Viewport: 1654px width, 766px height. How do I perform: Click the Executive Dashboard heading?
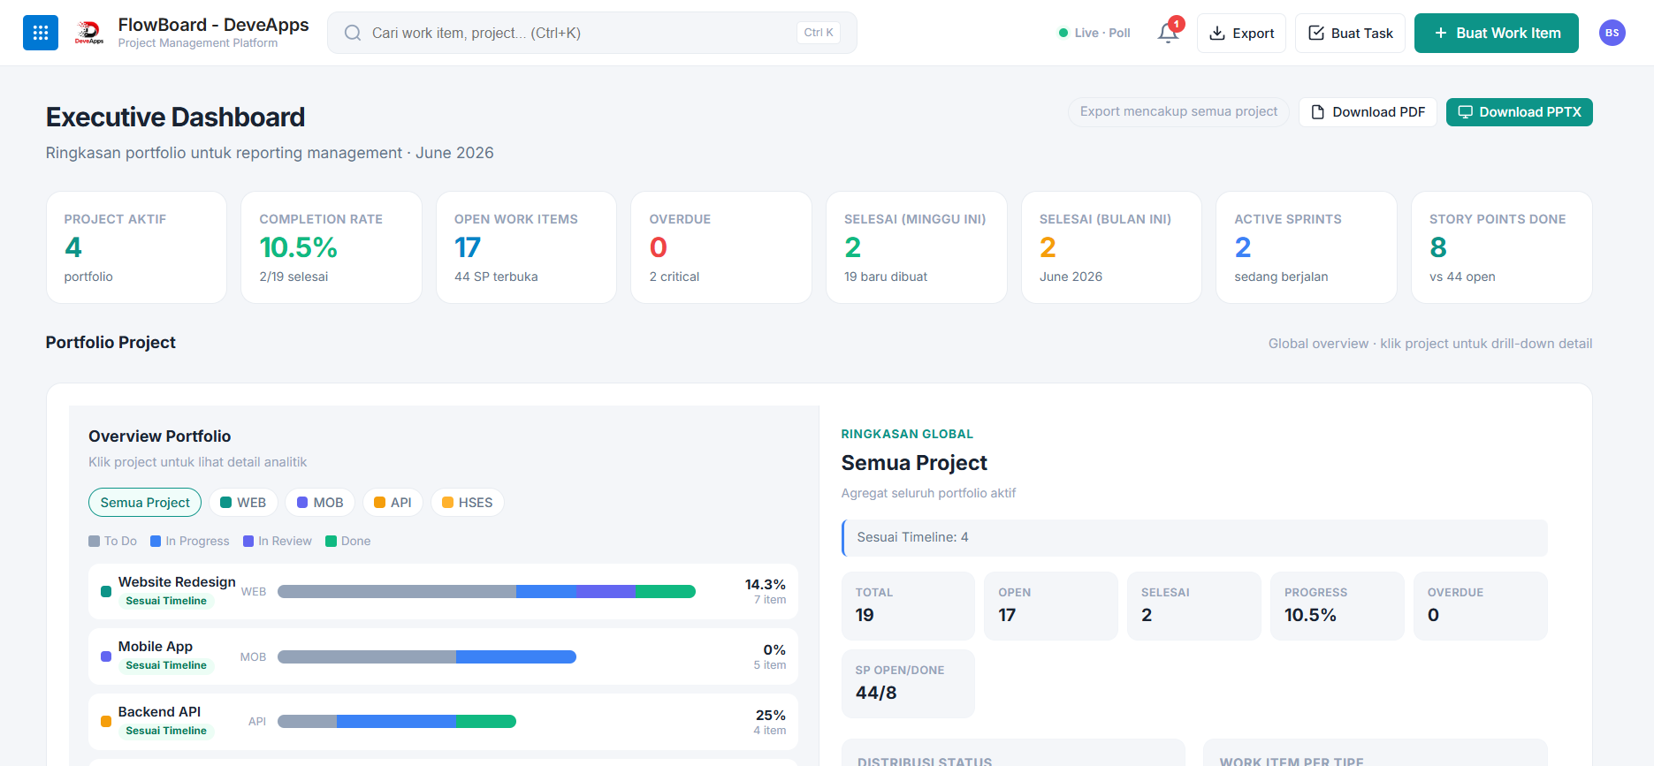coord(175,117)
